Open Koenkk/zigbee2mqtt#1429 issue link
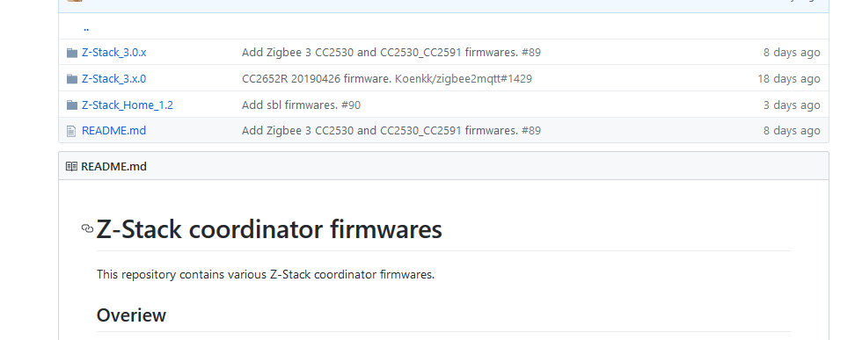The image size is (862, 340). click(x=464, y=78)
